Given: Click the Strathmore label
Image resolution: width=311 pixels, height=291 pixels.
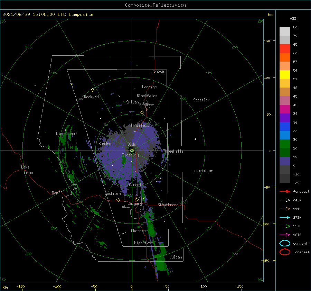Looking at the screenshot, I should coord(168,205).
